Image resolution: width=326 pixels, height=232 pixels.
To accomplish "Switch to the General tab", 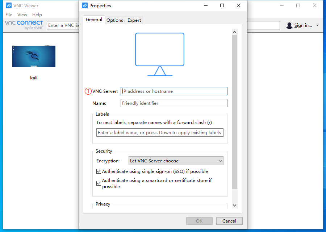I will (94, 20).
